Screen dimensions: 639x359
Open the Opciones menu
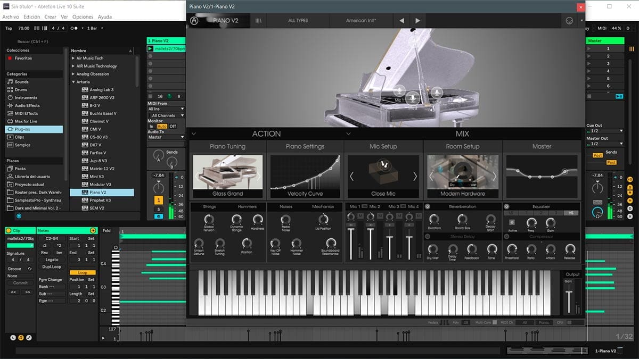pyautogui.click(x=83, y=17)
